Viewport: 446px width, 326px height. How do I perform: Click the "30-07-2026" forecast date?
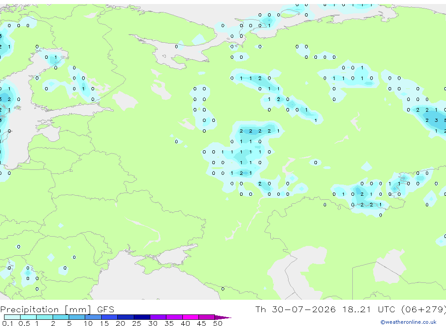tap(304, 309)
